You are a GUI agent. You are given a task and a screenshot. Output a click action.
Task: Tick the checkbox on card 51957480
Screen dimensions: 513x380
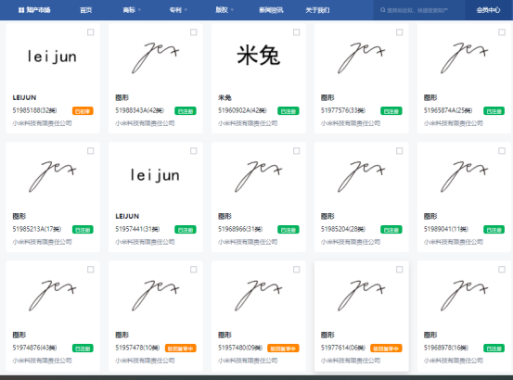[x=297, y=269]
